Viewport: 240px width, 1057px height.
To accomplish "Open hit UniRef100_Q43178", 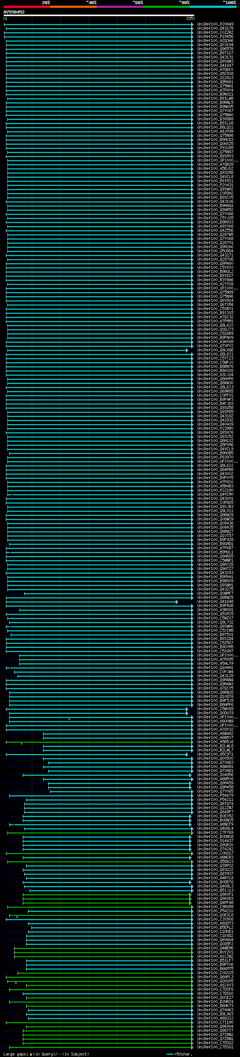I will 215,28.
